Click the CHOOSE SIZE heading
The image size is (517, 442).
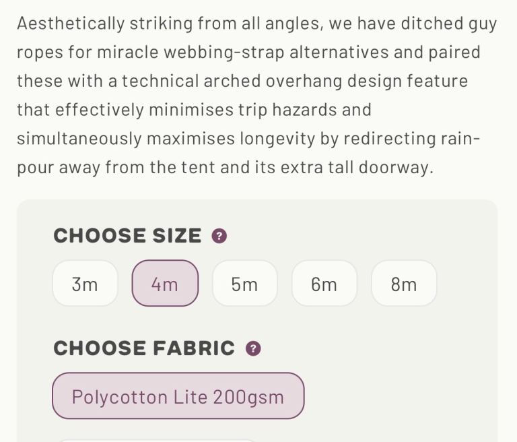pos(127,236)
